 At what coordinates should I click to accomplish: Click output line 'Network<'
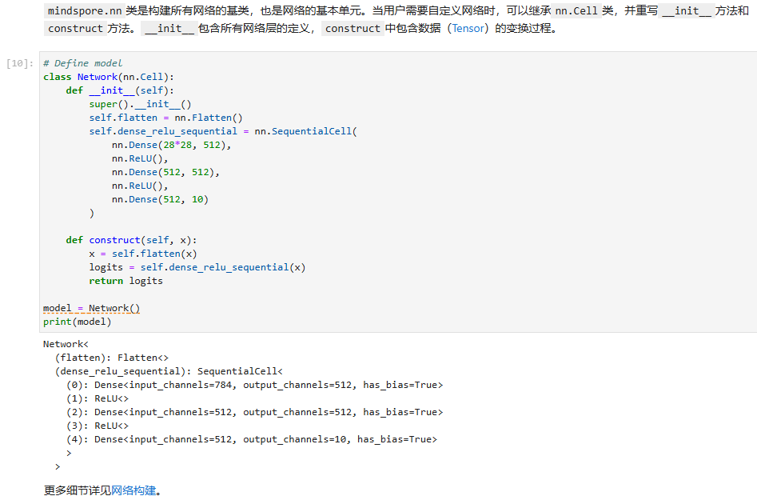[x=66, y=344]
